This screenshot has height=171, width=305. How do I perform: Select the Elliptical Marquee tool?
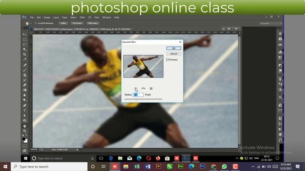tap(24, 39)
